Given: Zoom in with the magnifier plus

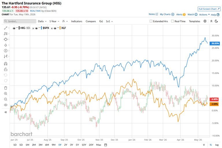Looking at the screenshot, I should (6, 94).
